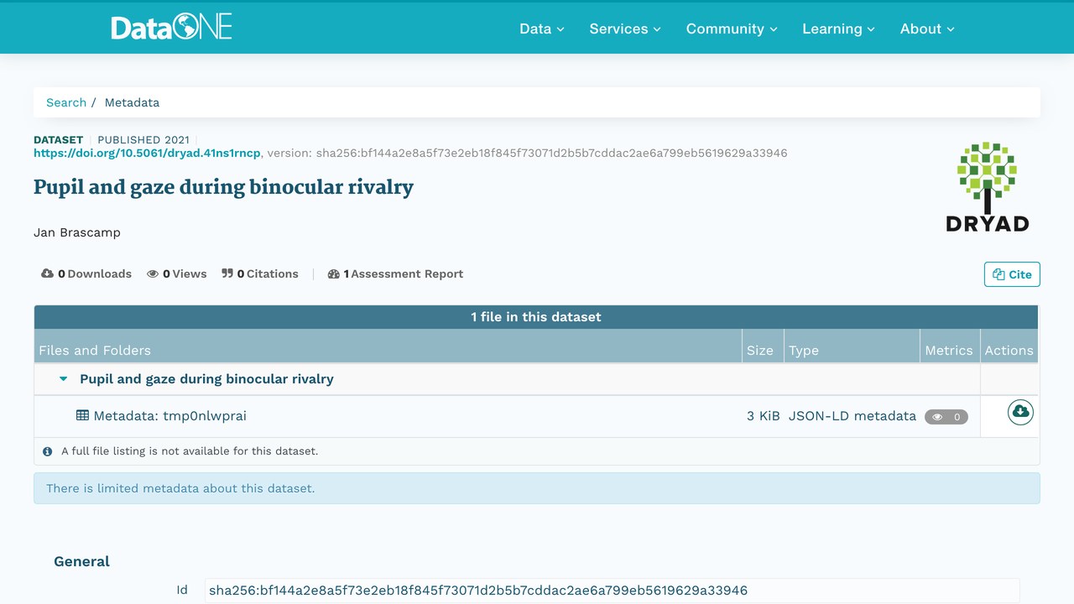Click the limited metadata notice banner

(x=537, y=488)
